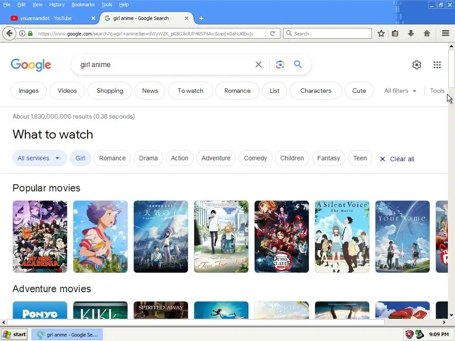455x341 pixels.
Task: Open the View menu
Action: coord(37,4)
